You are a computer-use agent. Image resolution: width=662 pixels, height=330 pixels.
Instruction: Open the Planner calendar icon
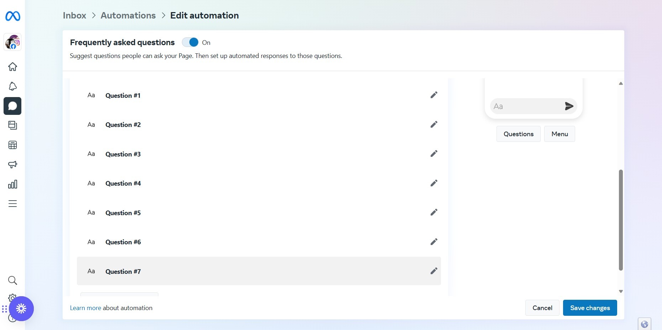12,145
